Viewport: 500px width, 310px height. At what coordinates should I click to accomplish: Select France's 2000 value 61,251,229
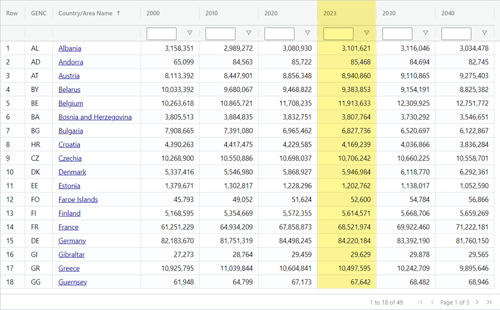click(177, 227)
